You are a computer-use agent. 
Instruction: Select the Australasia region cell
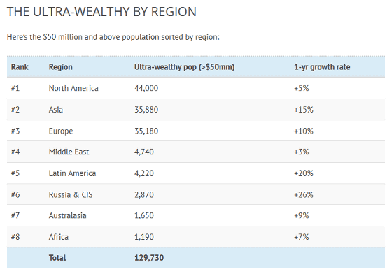pyautogui.click(x=67, y=215)
